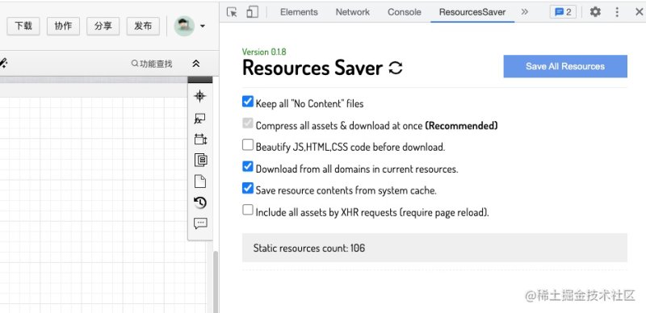Uncheck Keep all "No Content" files
The width and height of the screenshot is (646, 313).
(248, 102)
